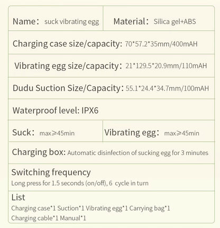Select the max≥45min value beside Vibrating egg

pos(181,133)
